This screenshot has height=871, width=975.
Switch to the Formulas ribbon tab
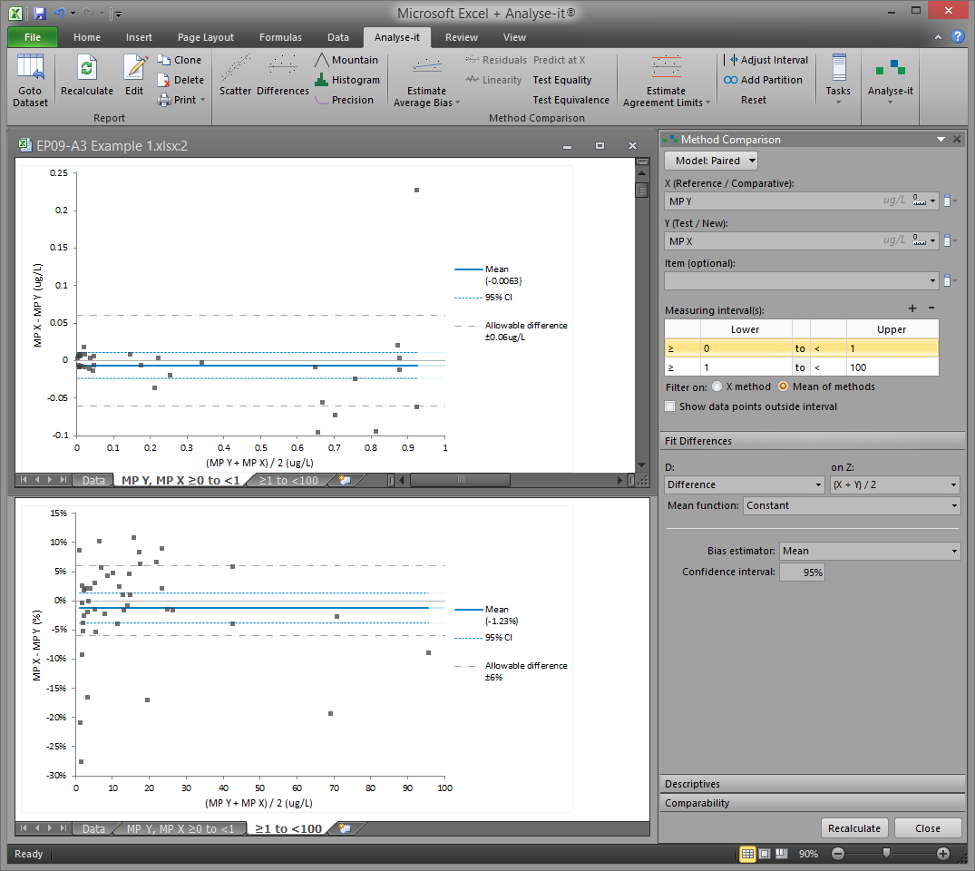click(280, 37)
